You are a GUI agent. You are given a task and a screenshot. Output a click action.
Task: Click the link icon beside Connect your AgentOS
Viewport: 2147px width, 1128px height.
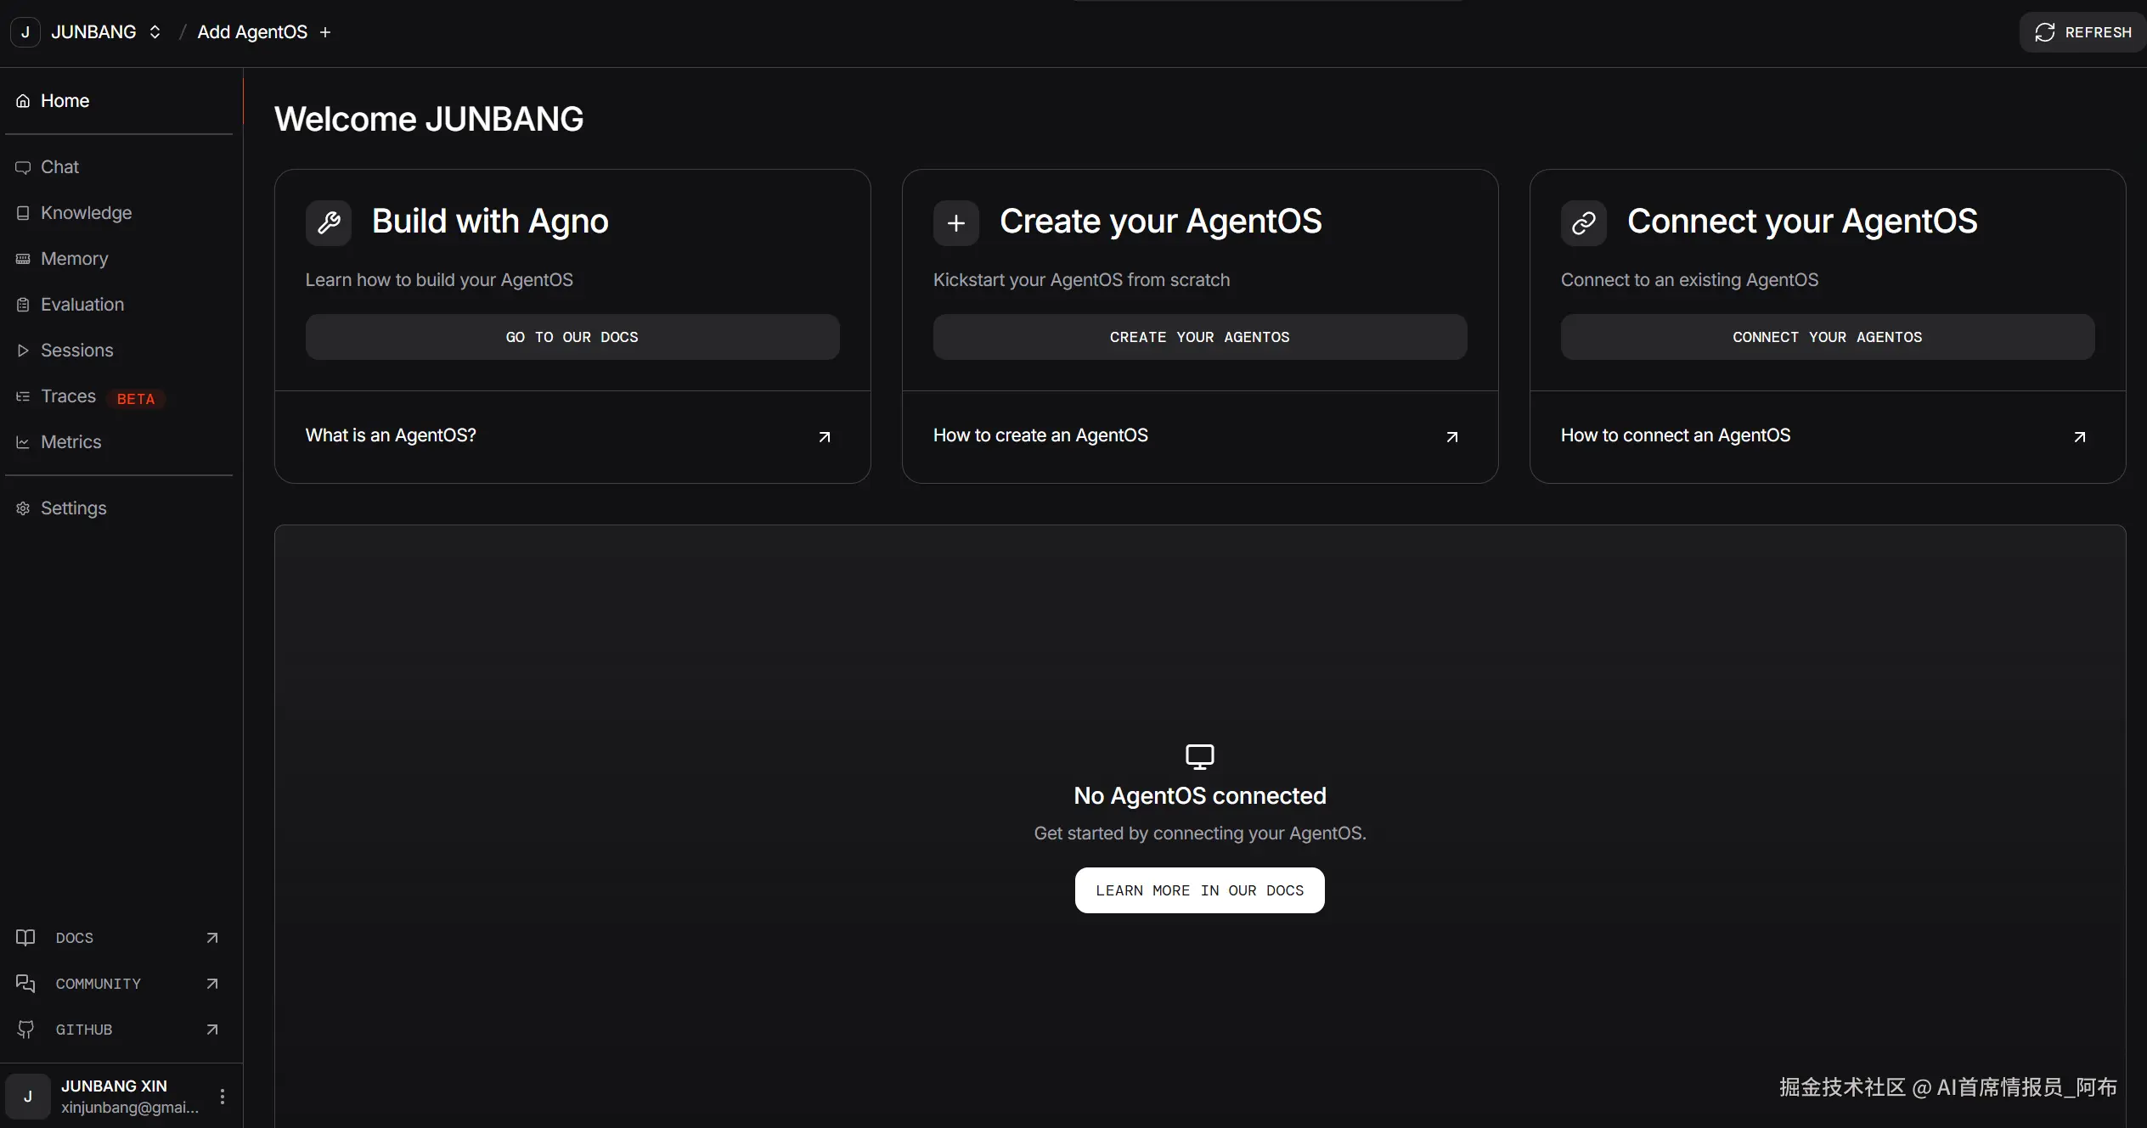click(1583, 223)
